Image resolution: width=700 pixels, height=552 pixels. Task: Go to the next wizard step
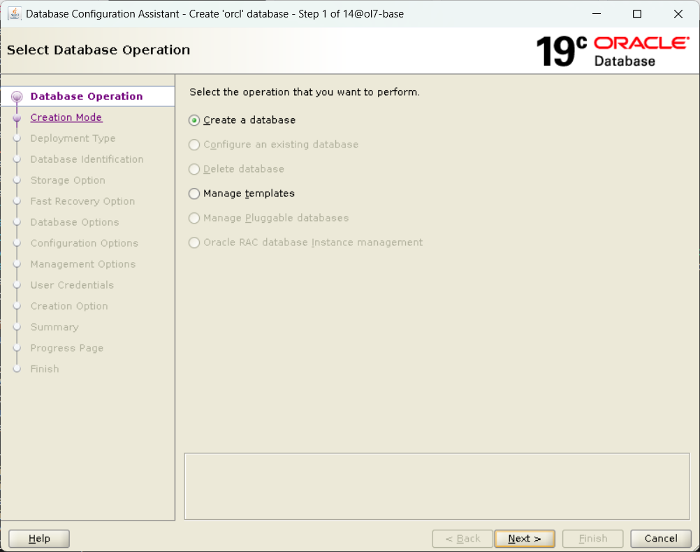click(x=525, y=539)
